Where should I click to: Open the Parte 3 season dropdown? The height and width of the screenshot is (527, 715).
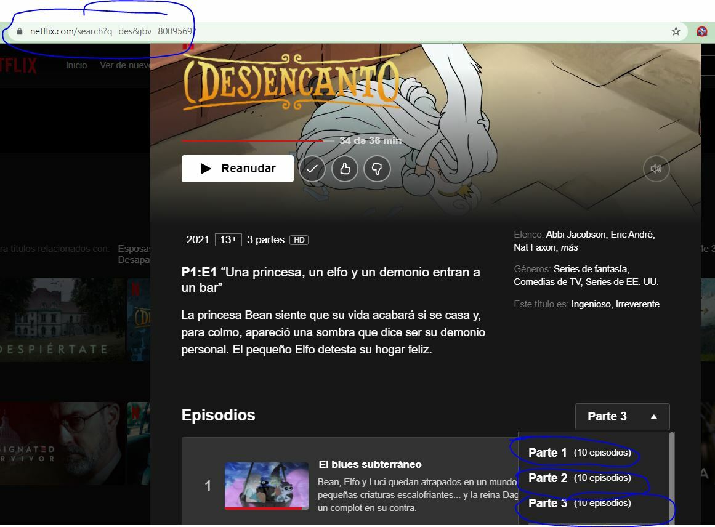623,416
